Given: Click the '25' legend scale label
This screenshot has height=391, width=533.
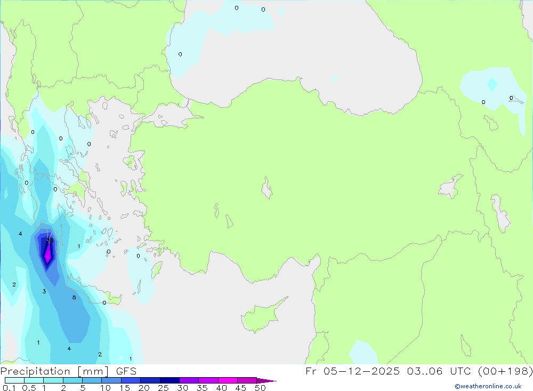Looking at the screenshot, I should (163, 388).
